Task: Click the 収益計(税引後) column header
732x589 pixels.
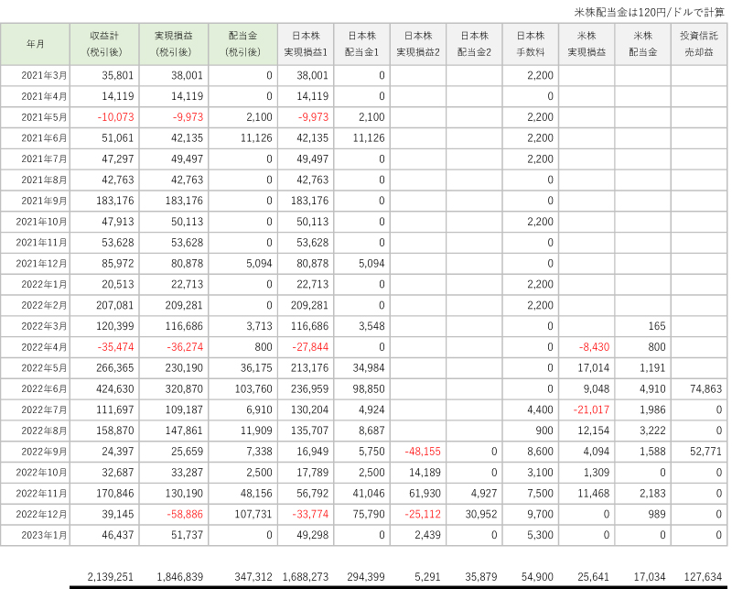Action: click(104, 44)
